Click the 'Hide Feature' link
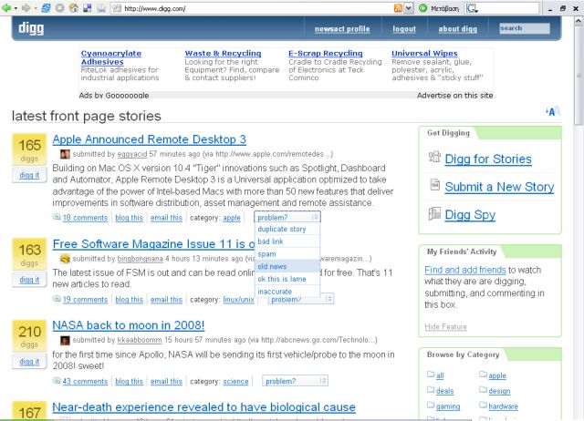This screenshot has width=584, height=421. [445, 326]
